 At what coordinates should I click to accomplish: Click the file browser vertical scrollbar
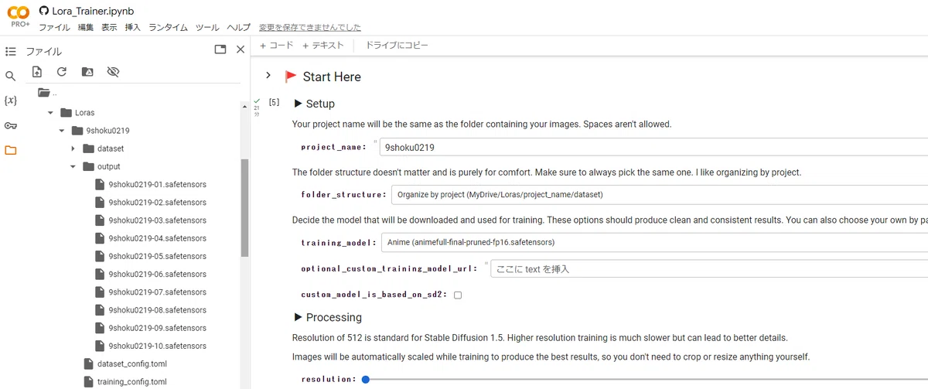[x=244, y=207]
